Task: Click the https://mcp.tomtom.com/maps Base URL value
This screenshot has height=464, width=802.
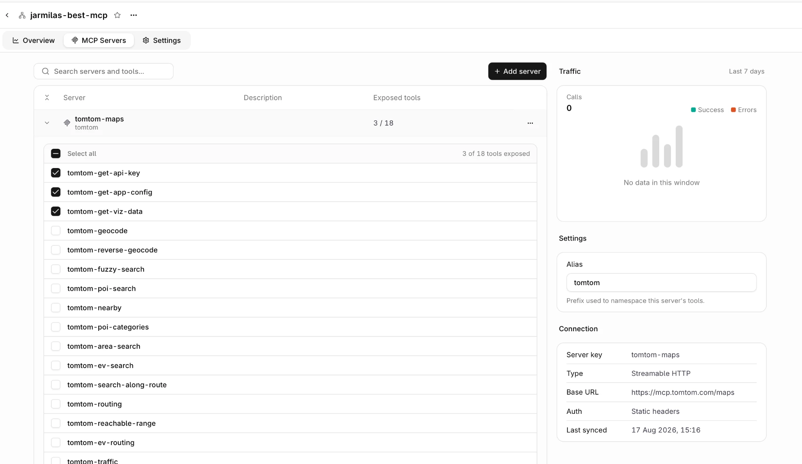Action: (683, 392)
